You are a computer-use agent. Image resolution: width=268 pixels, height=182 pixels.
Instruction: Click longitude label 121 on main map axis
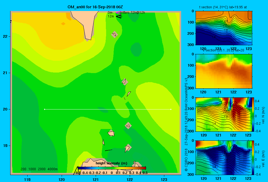tap(96, 179)
